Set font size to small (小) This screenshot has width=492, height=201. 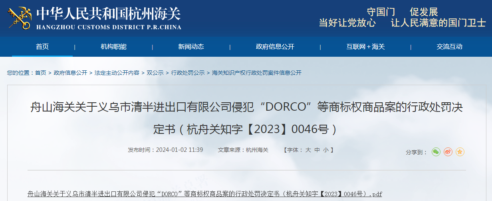[326, 150]
